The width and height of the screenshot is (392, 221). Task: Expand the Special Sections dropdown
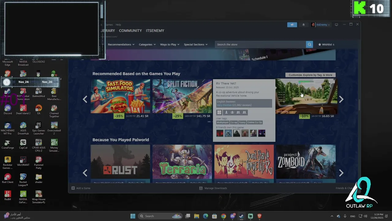pos(196,45)
